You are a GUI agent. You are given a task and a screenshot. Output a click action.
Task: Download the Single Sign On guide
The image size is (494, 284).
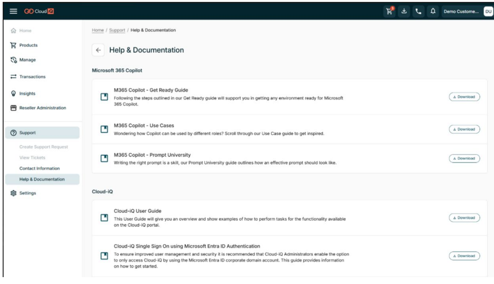click(x=464, y=256)
